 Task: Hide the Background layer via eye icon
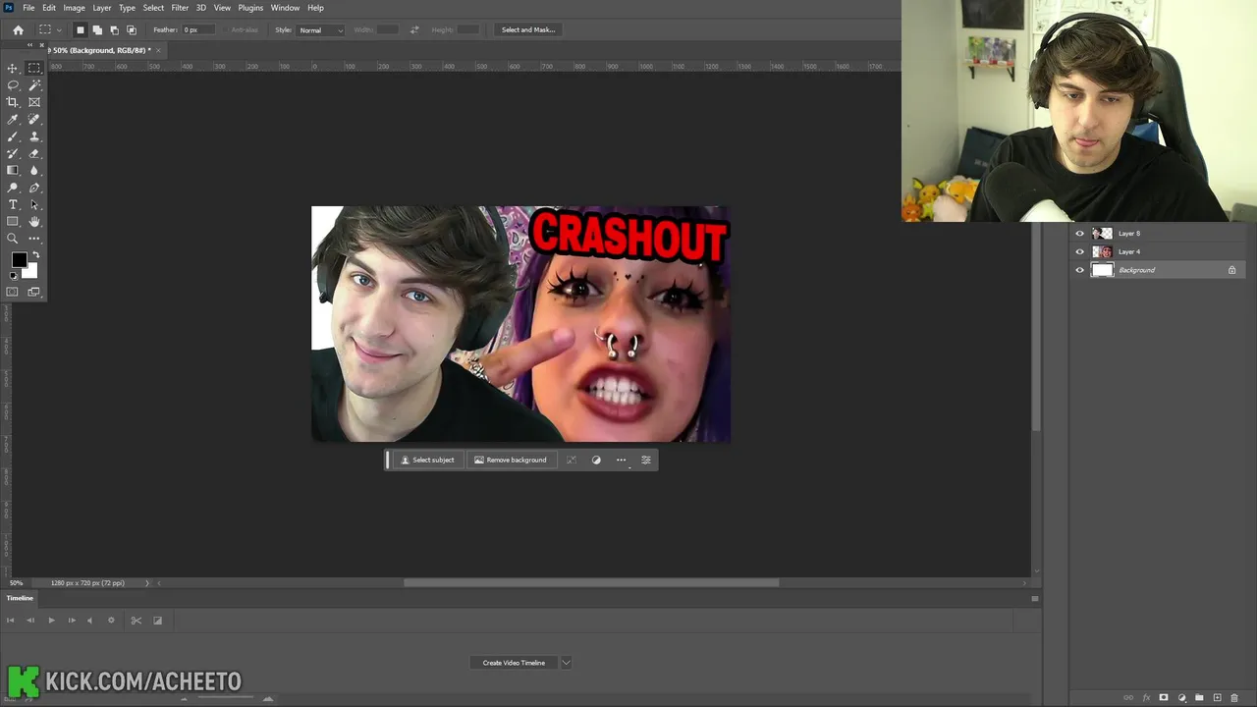pyautogui.click(x=1079, y=270)
